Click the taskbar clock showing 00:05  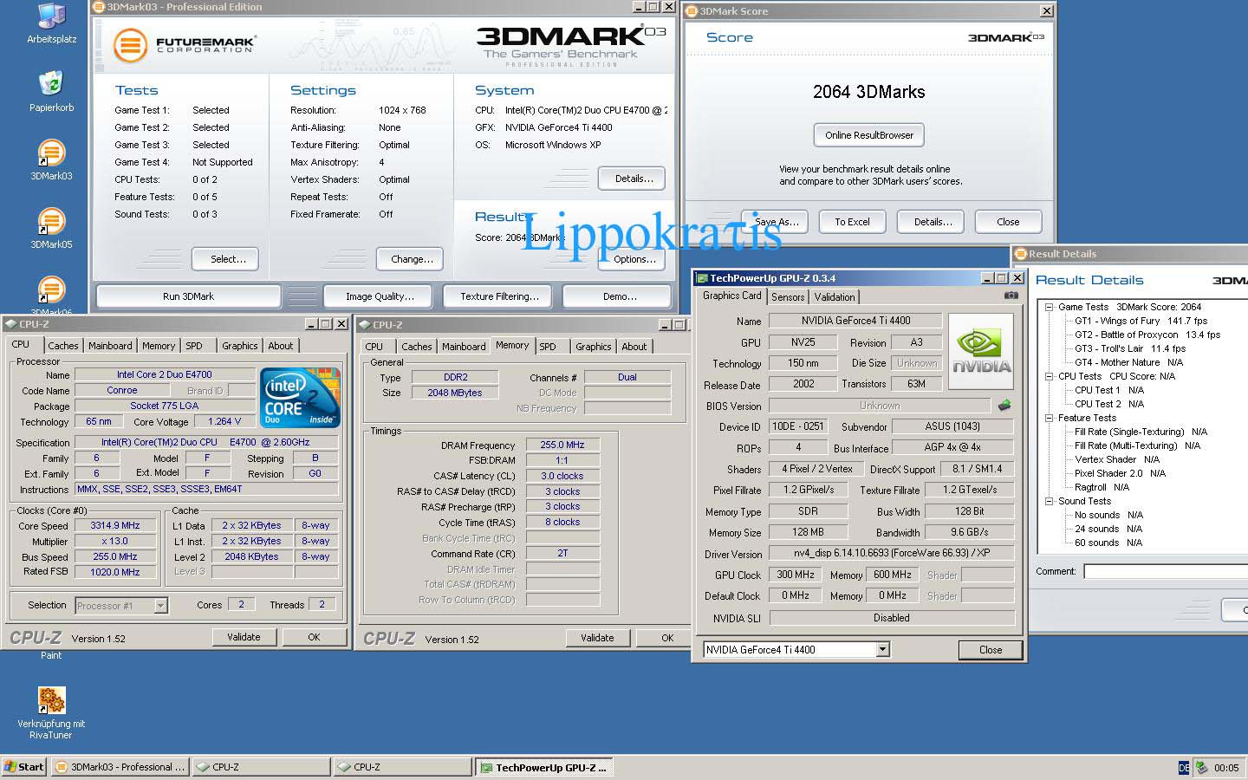[x=1226, y=768]
